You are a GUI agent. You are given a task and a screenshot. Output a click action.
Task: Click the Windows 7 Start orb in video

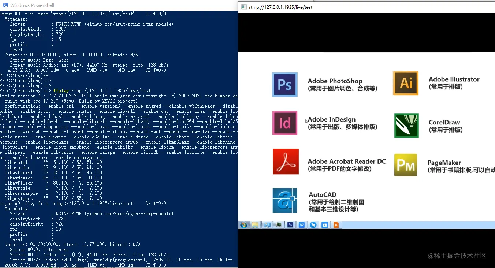pos(243,225)
